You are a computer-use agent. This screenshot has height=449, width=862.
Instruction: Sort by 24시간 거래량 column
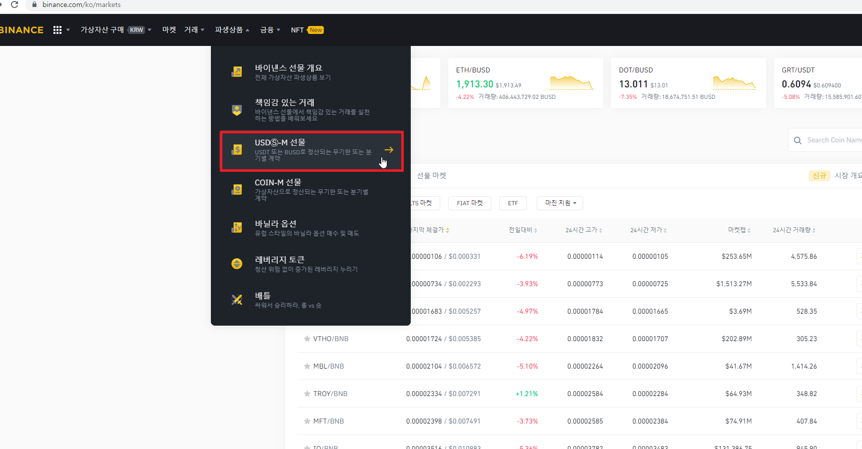click(794, 230)
